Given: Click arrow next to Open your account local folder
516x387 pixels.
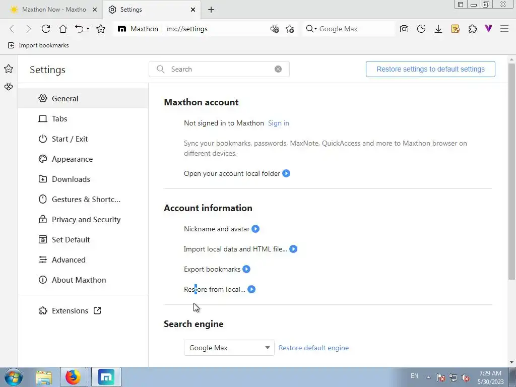Looking at the screenshot, I should click(286, 173).
